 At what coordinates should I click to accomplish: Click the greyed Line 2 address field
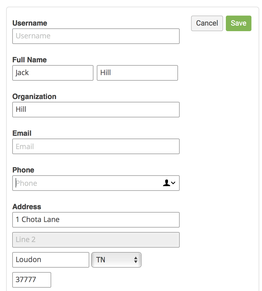(96, 240)
